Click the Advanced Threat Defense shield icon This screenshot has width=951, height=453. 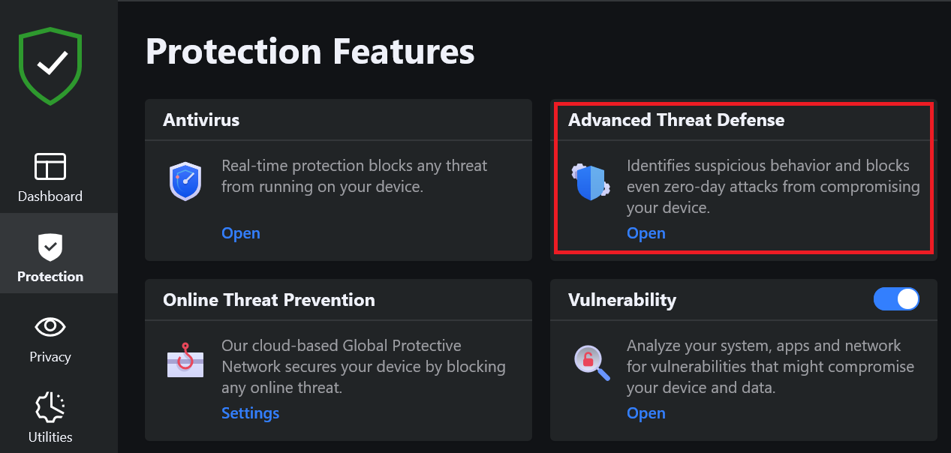pos(589,182)
